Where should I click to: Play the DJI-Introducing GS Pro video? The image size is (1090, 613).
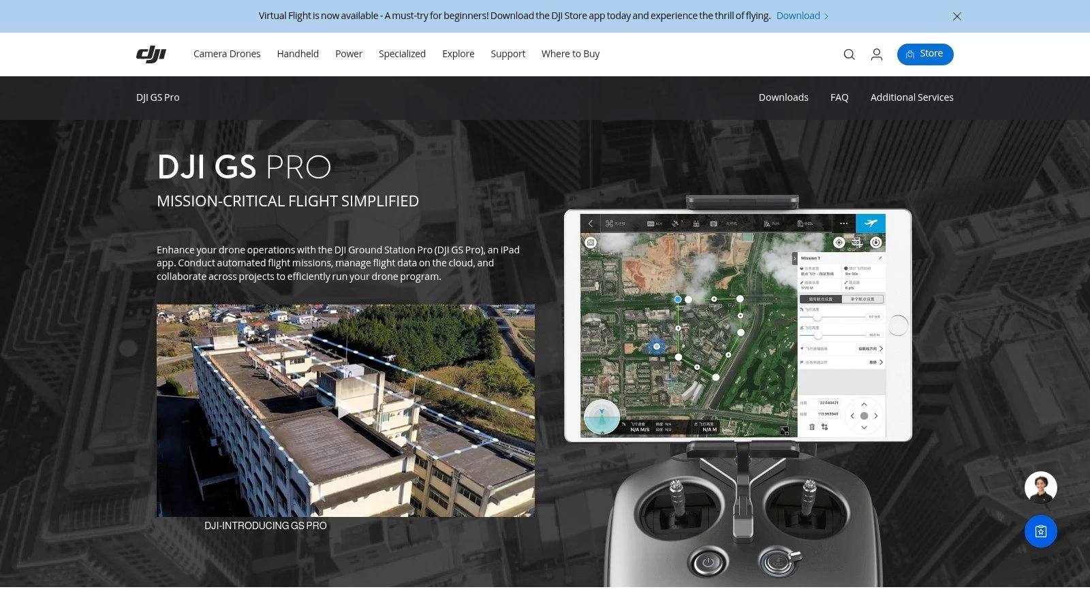[345, 411]
